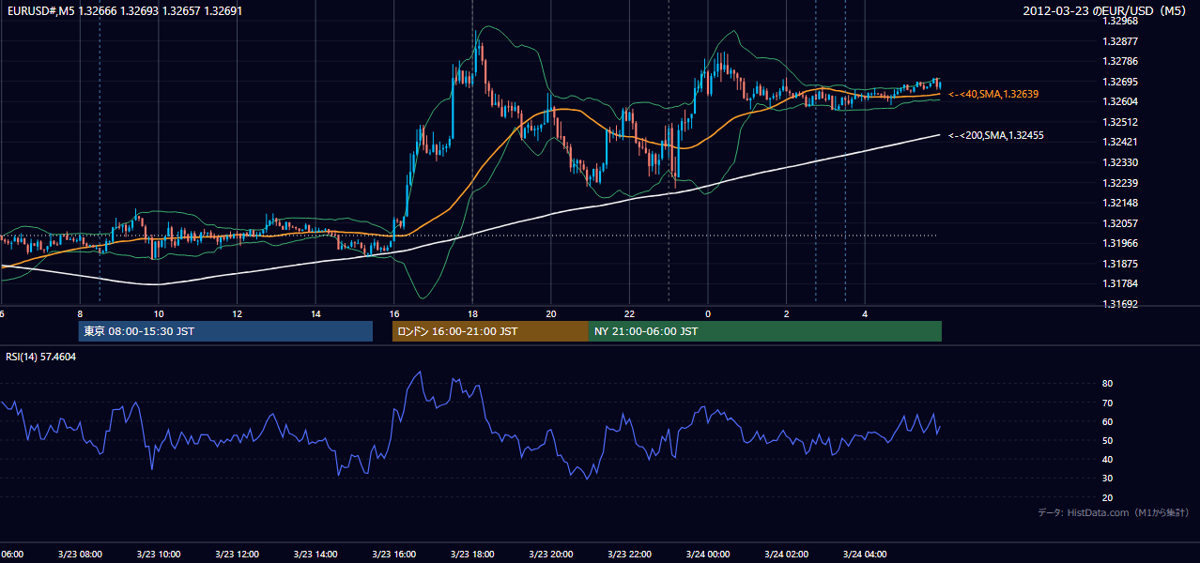Open the HistData.com data credit text
1200x563 pixels.
point(1114,512)
